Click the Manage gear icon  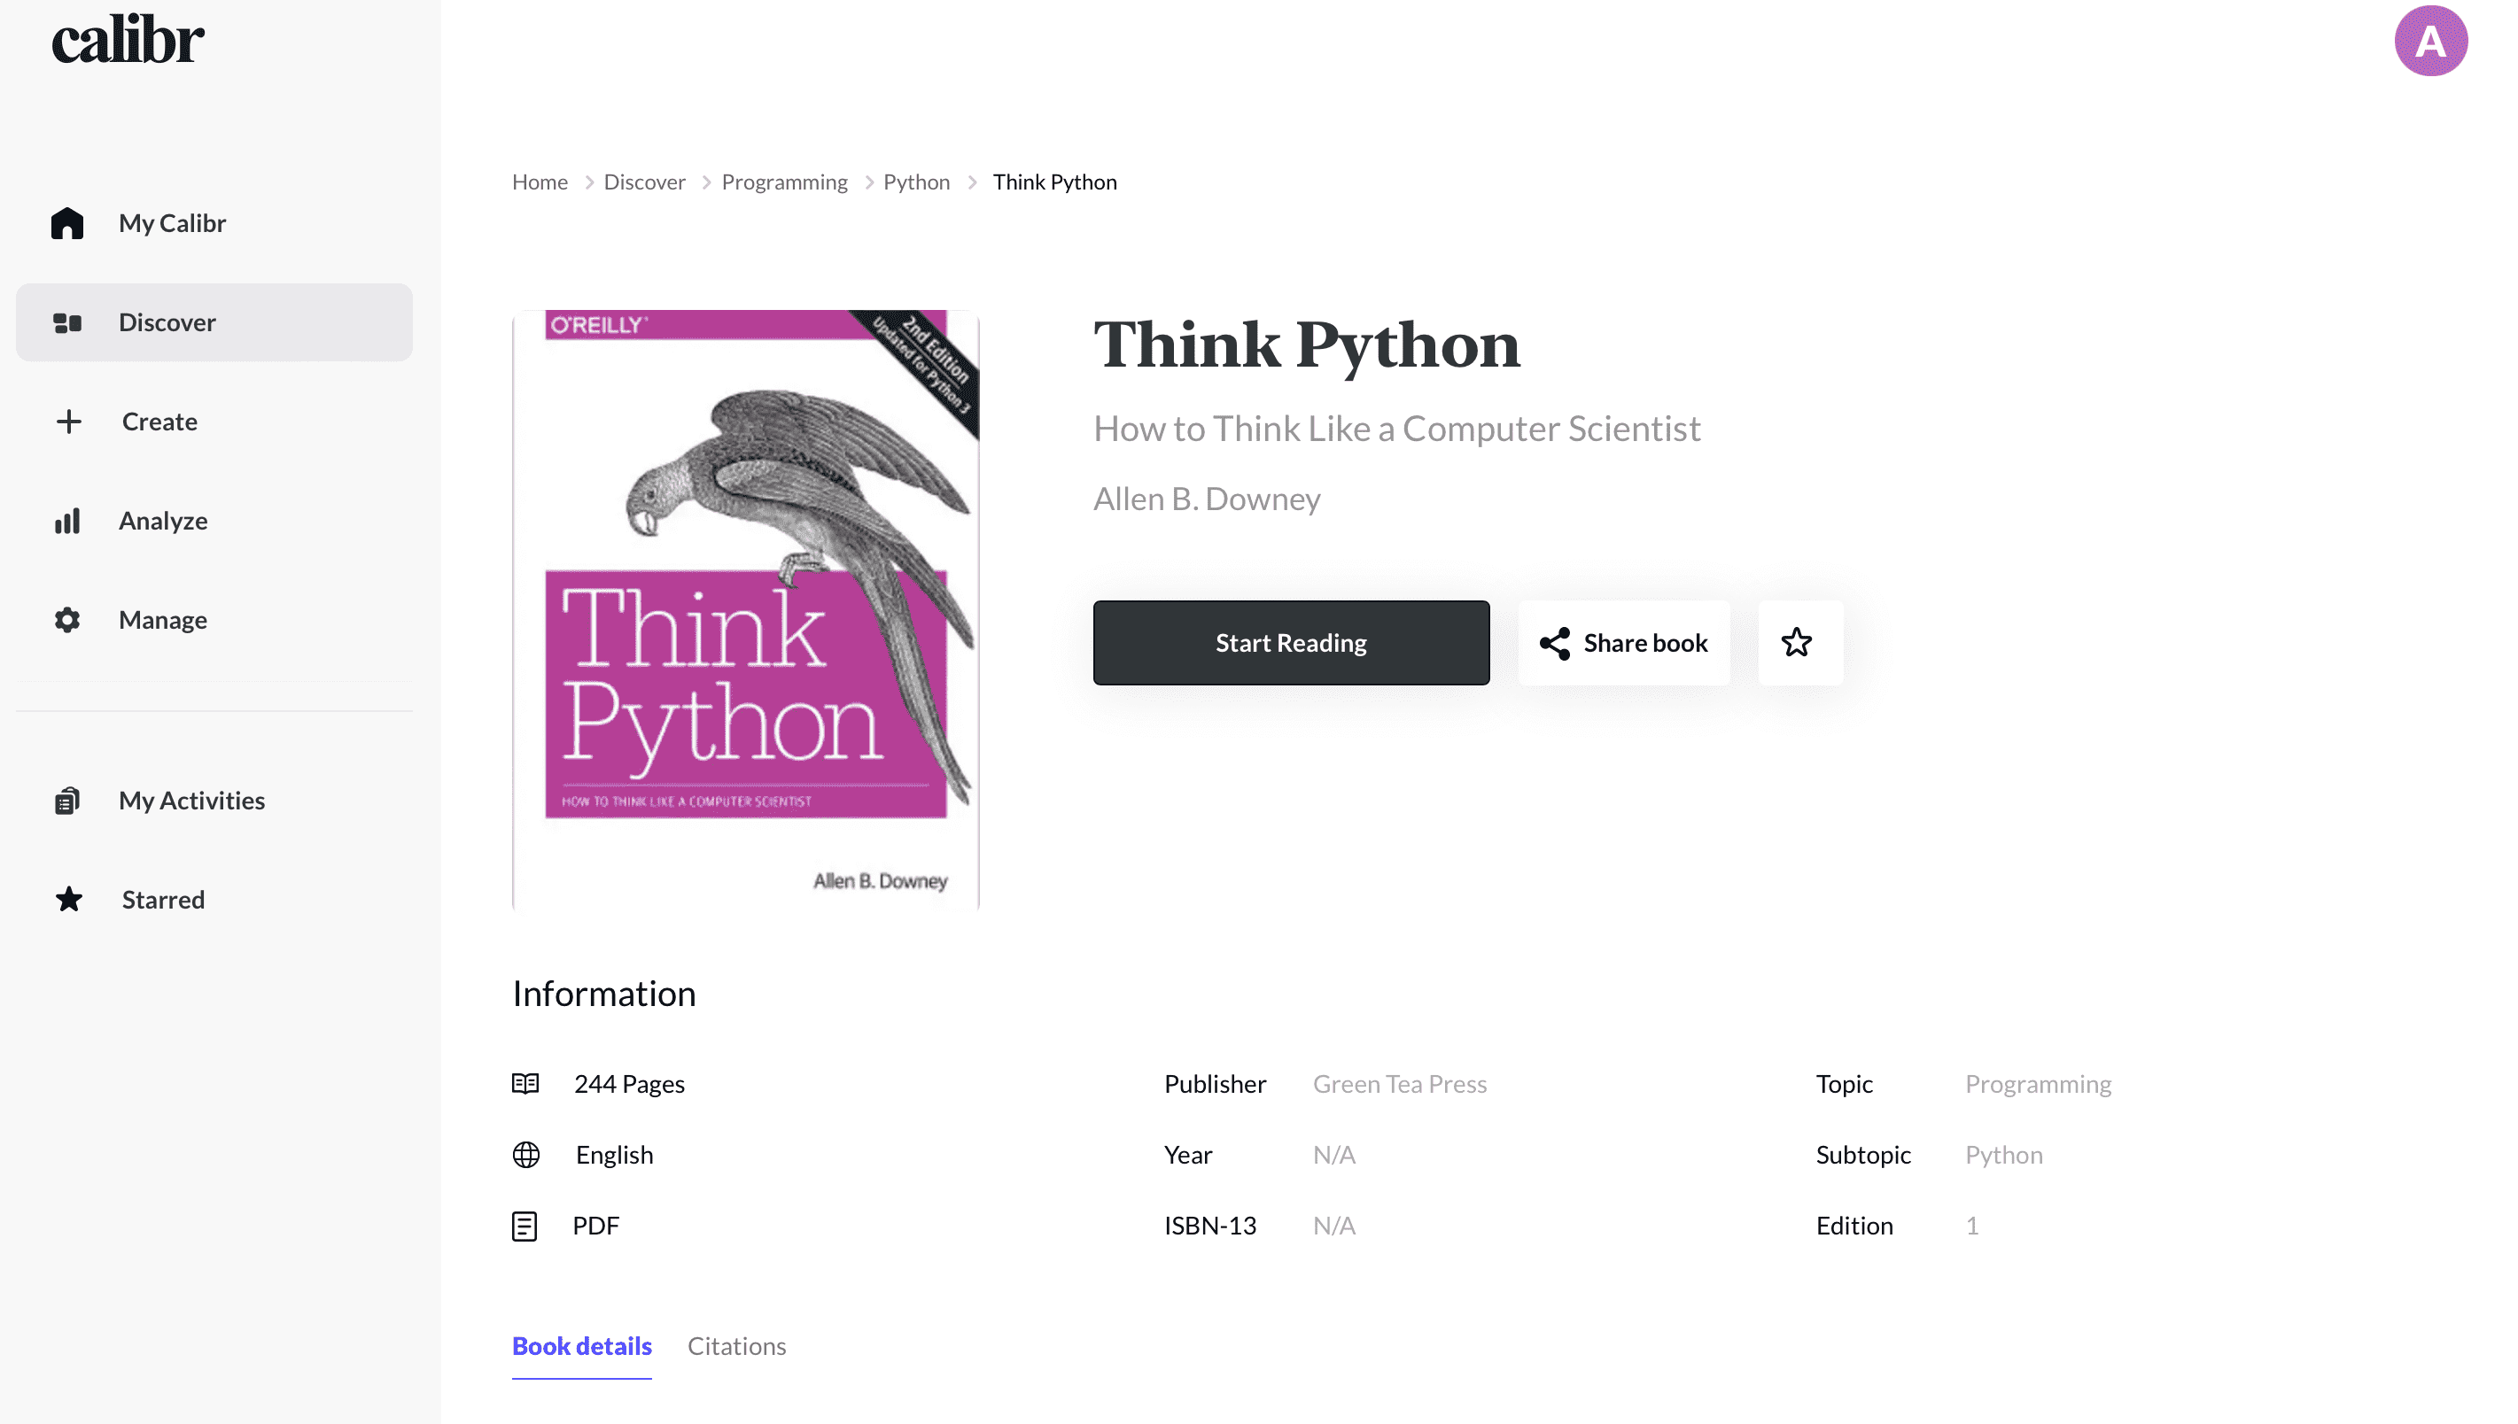pos(67,620)
